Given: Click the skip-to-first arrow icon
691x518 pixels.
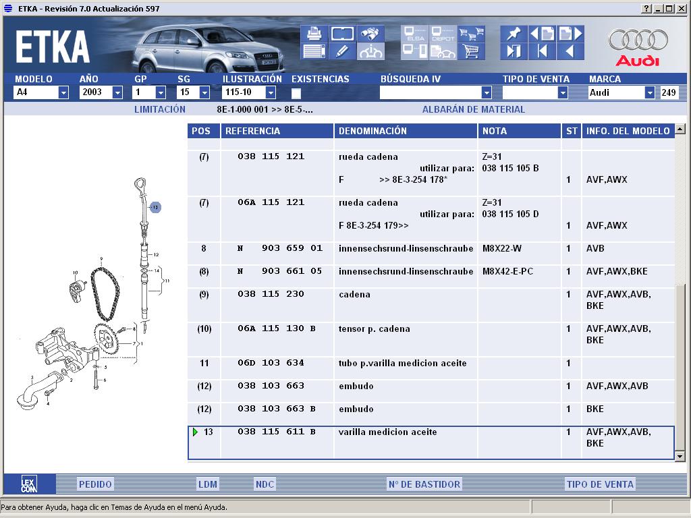Looking at the screenshot, I should click(x=542, y=51).
